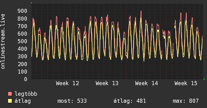Click the Week 14 axis label

146,83
